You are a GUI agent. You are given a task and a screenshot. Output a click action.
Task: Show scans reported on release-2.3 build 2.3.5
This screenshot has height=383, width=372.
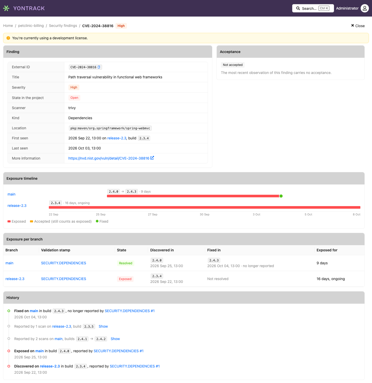point(103,326)
